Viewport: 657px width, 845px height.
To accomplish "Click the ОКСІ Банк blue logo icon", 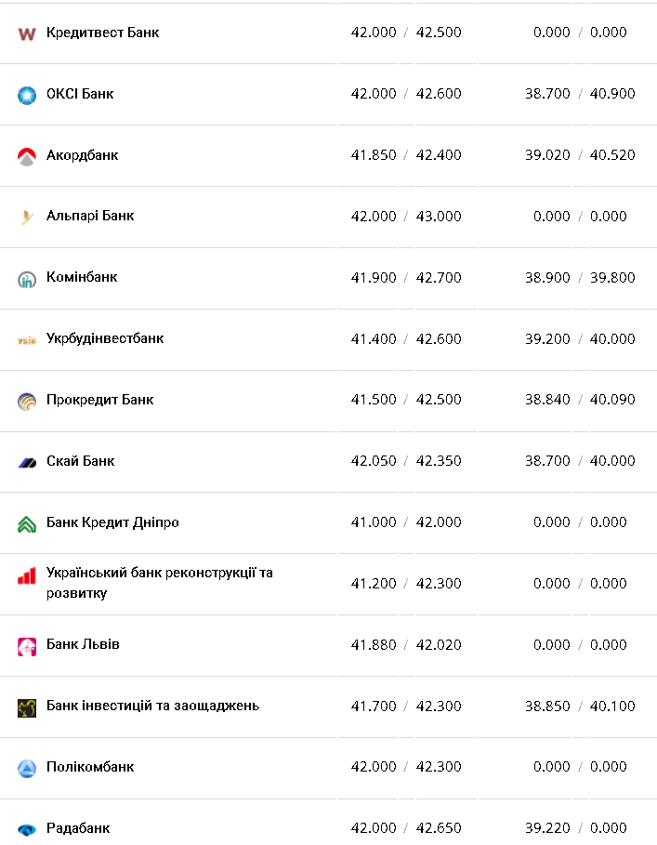I will pos(26,95).
